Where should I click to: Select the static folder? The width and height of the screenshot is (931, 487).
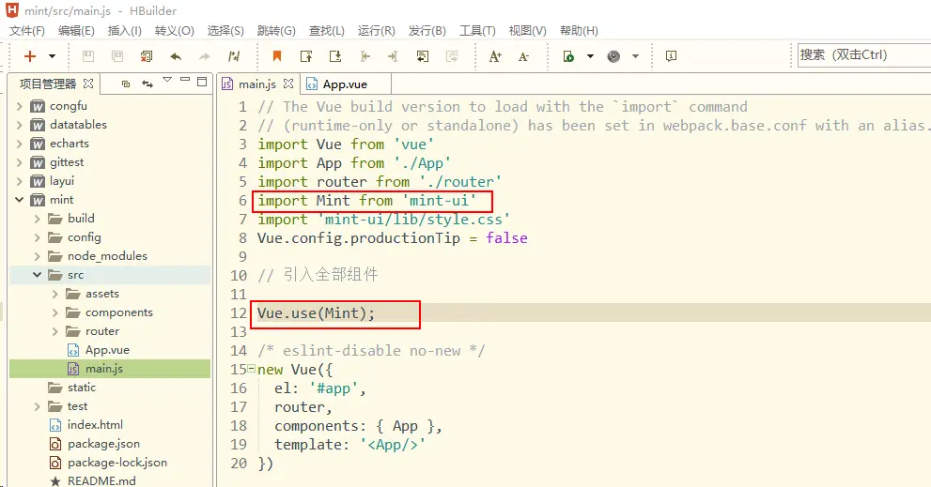(x=82, y=388)
